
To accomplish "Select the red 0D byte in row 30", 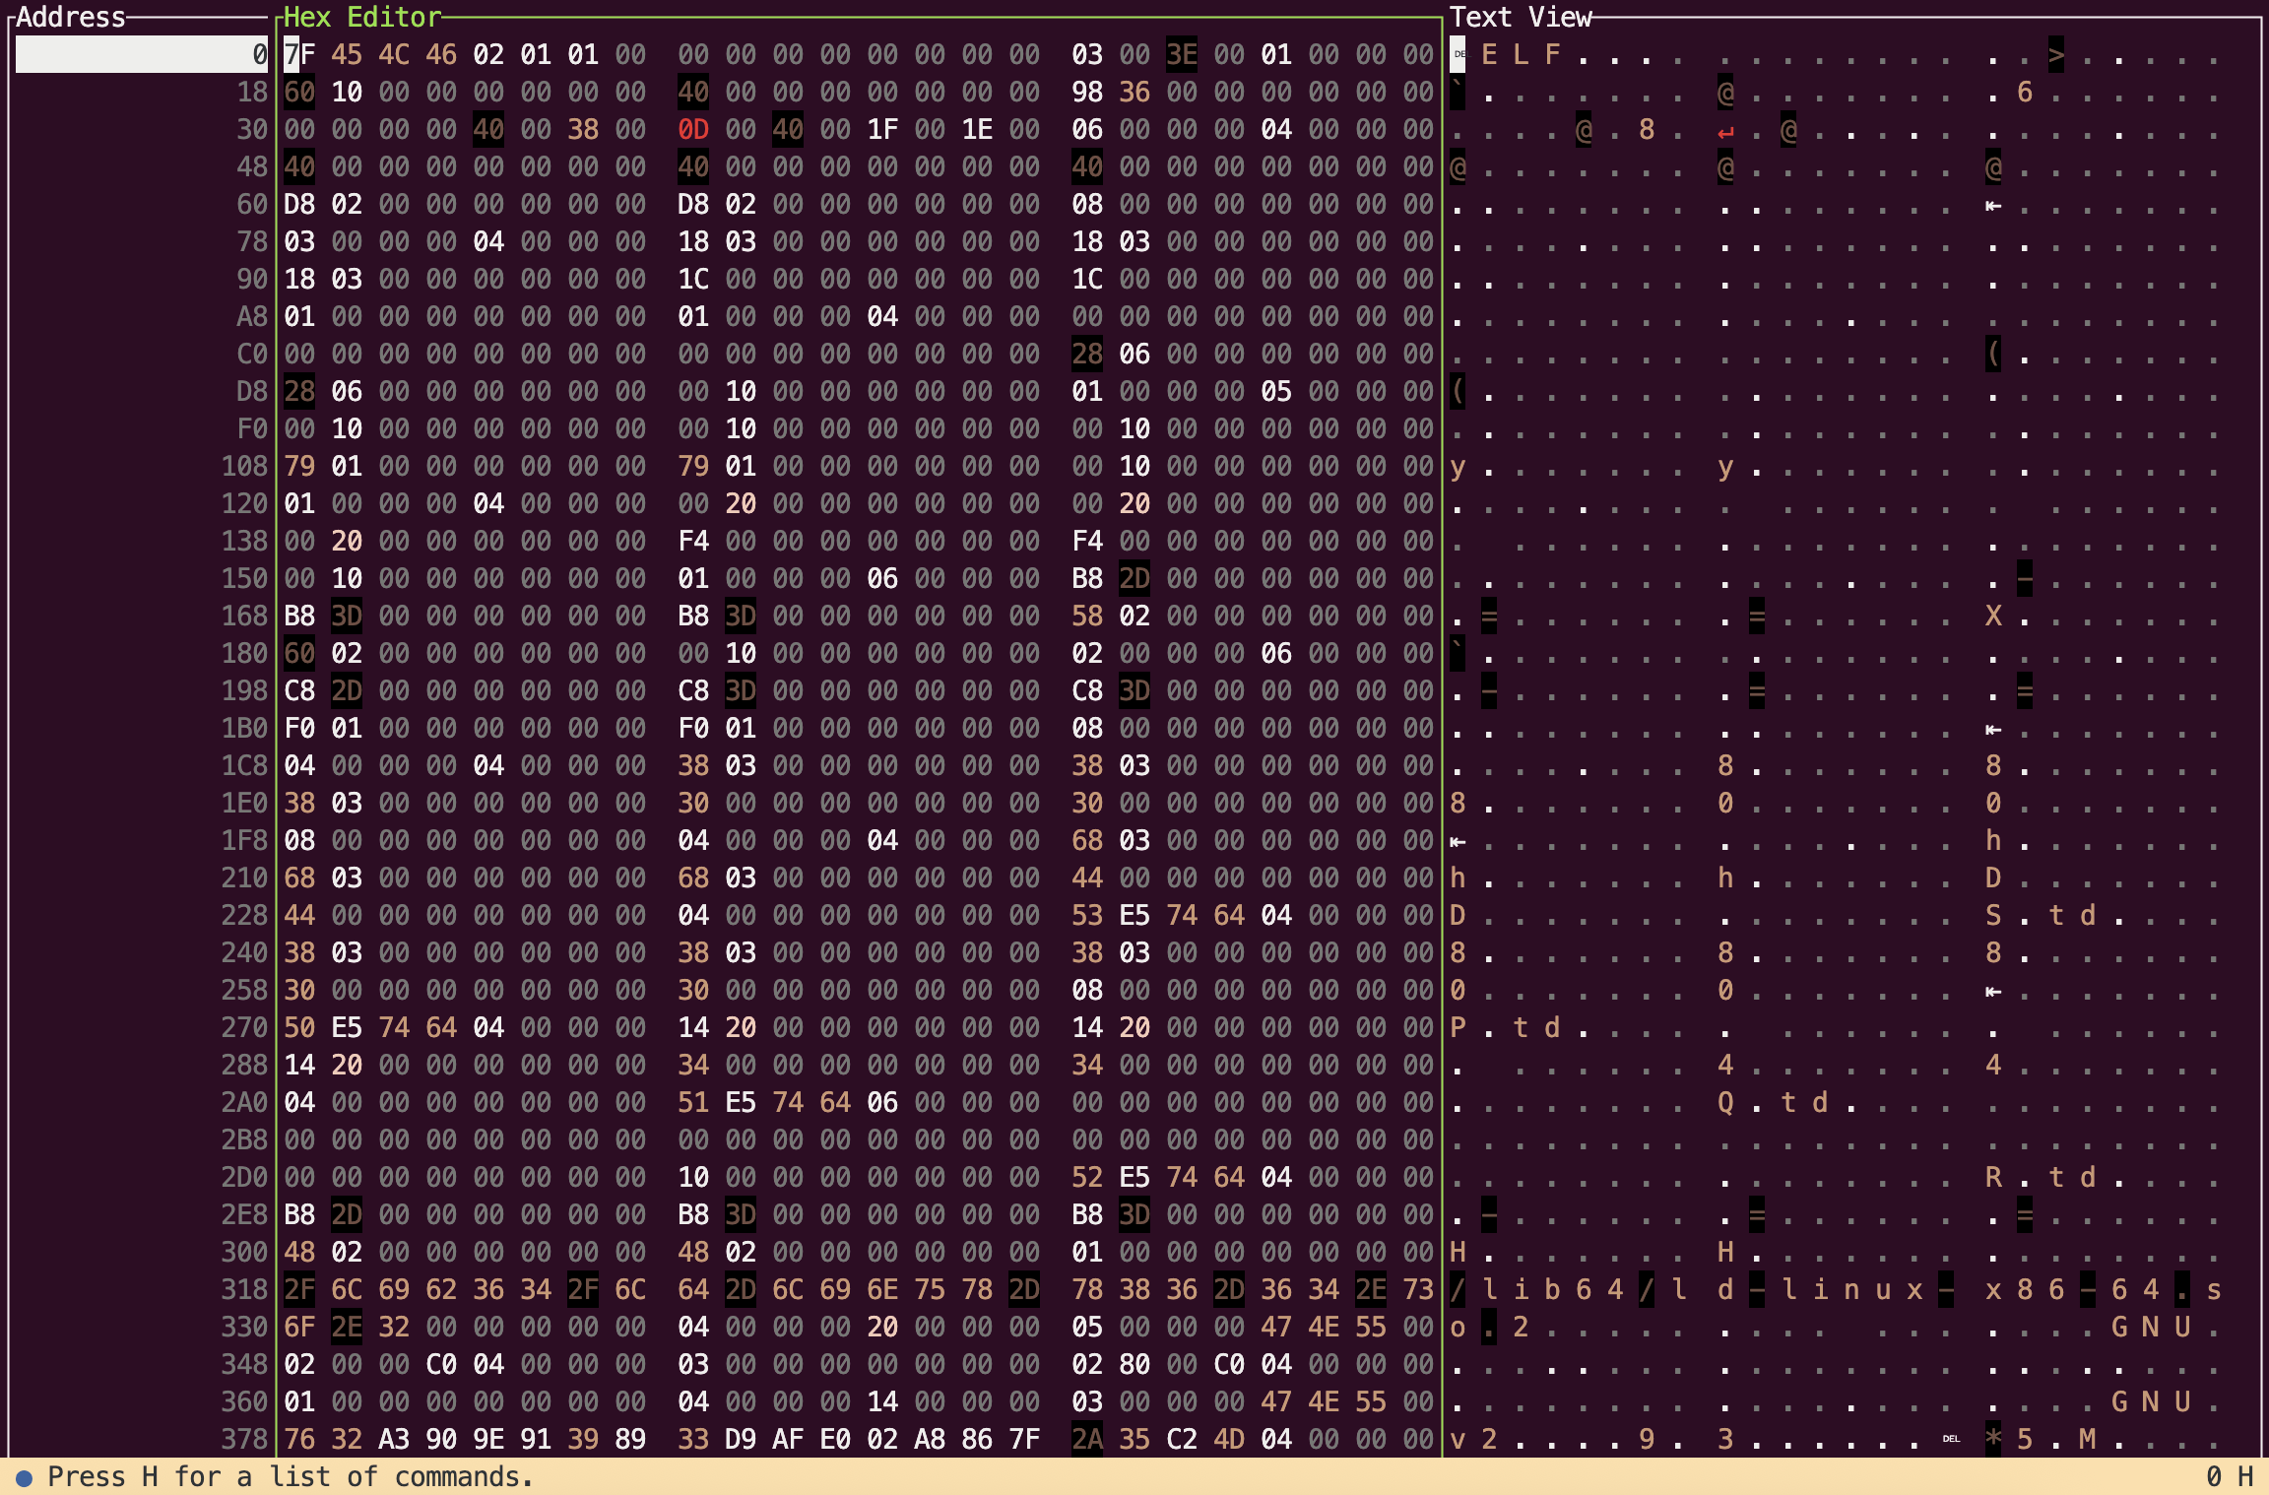I will tap(693, 130).
